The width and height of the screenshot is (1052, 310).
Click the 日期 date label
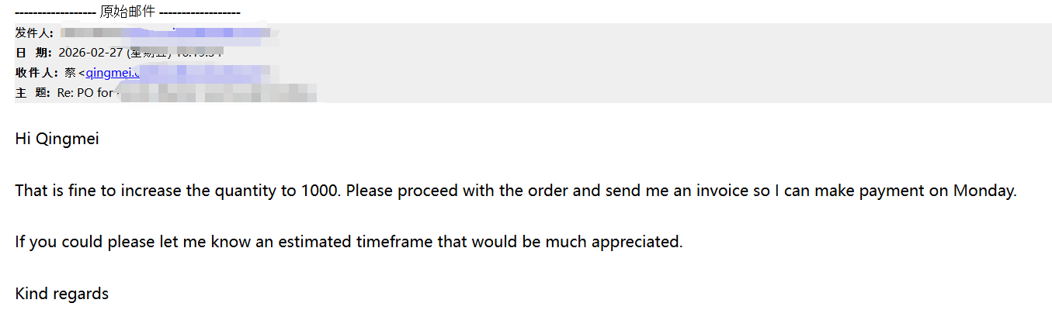tap(34, 53)
